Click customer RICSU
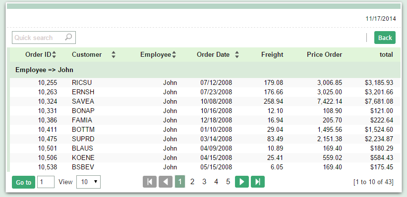The height and width of the screenshot is (197, 407). [82, 83]
